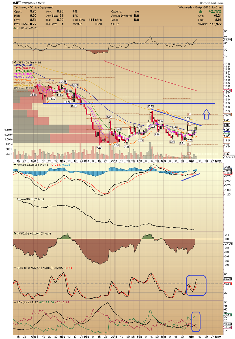Image resolution: width=235 pixels, height=339 pixels.
Task: Click the small icon beside CMF(20) label
Action: click(x=14, y=234)
